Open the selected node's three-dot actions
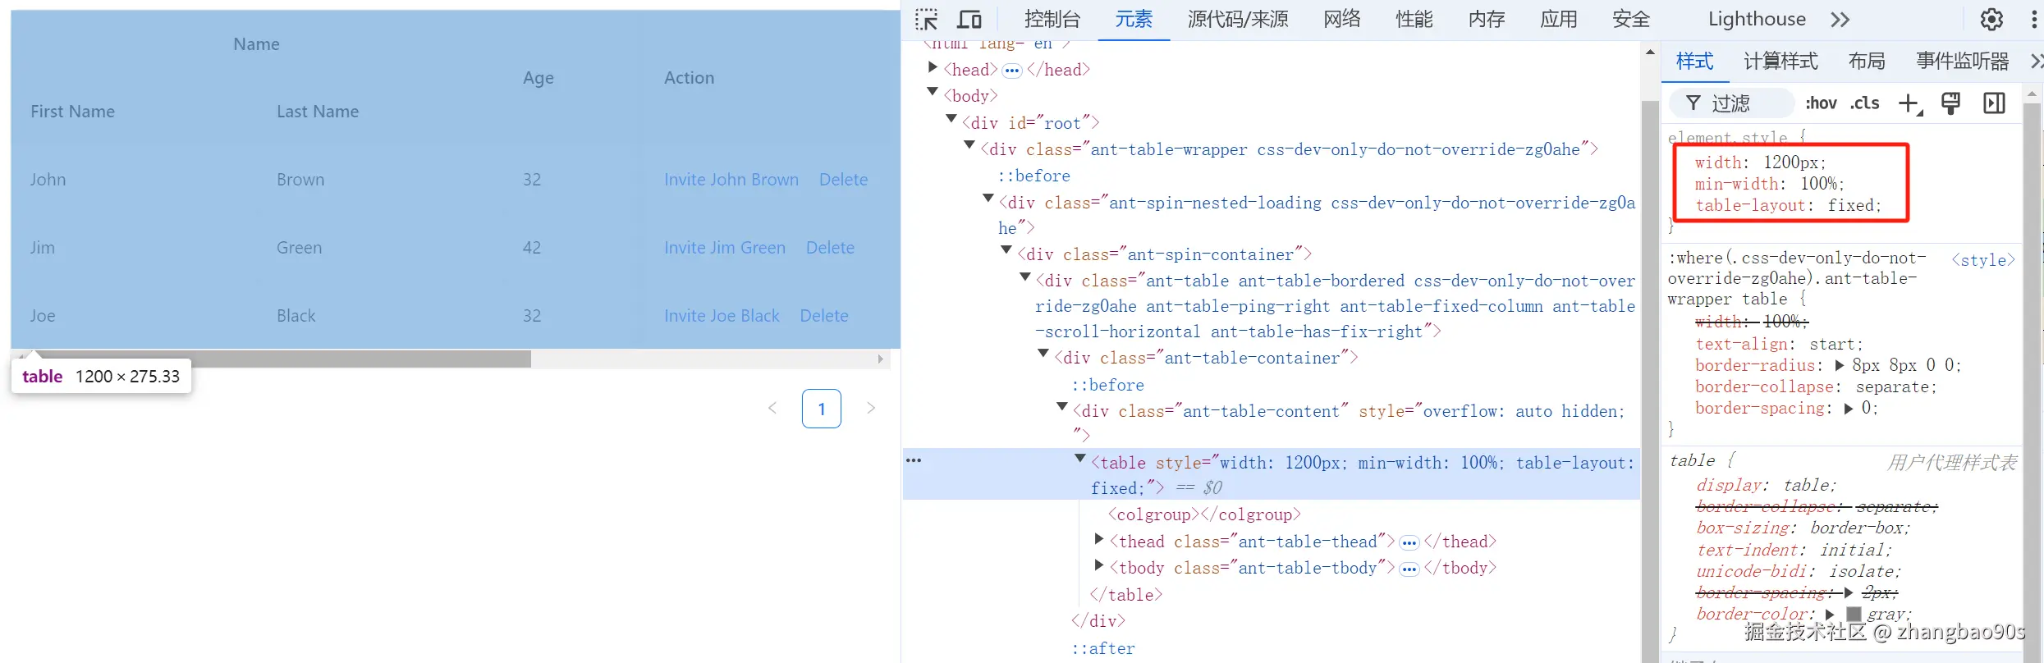The image size is (2044, 663). point(914,461)
